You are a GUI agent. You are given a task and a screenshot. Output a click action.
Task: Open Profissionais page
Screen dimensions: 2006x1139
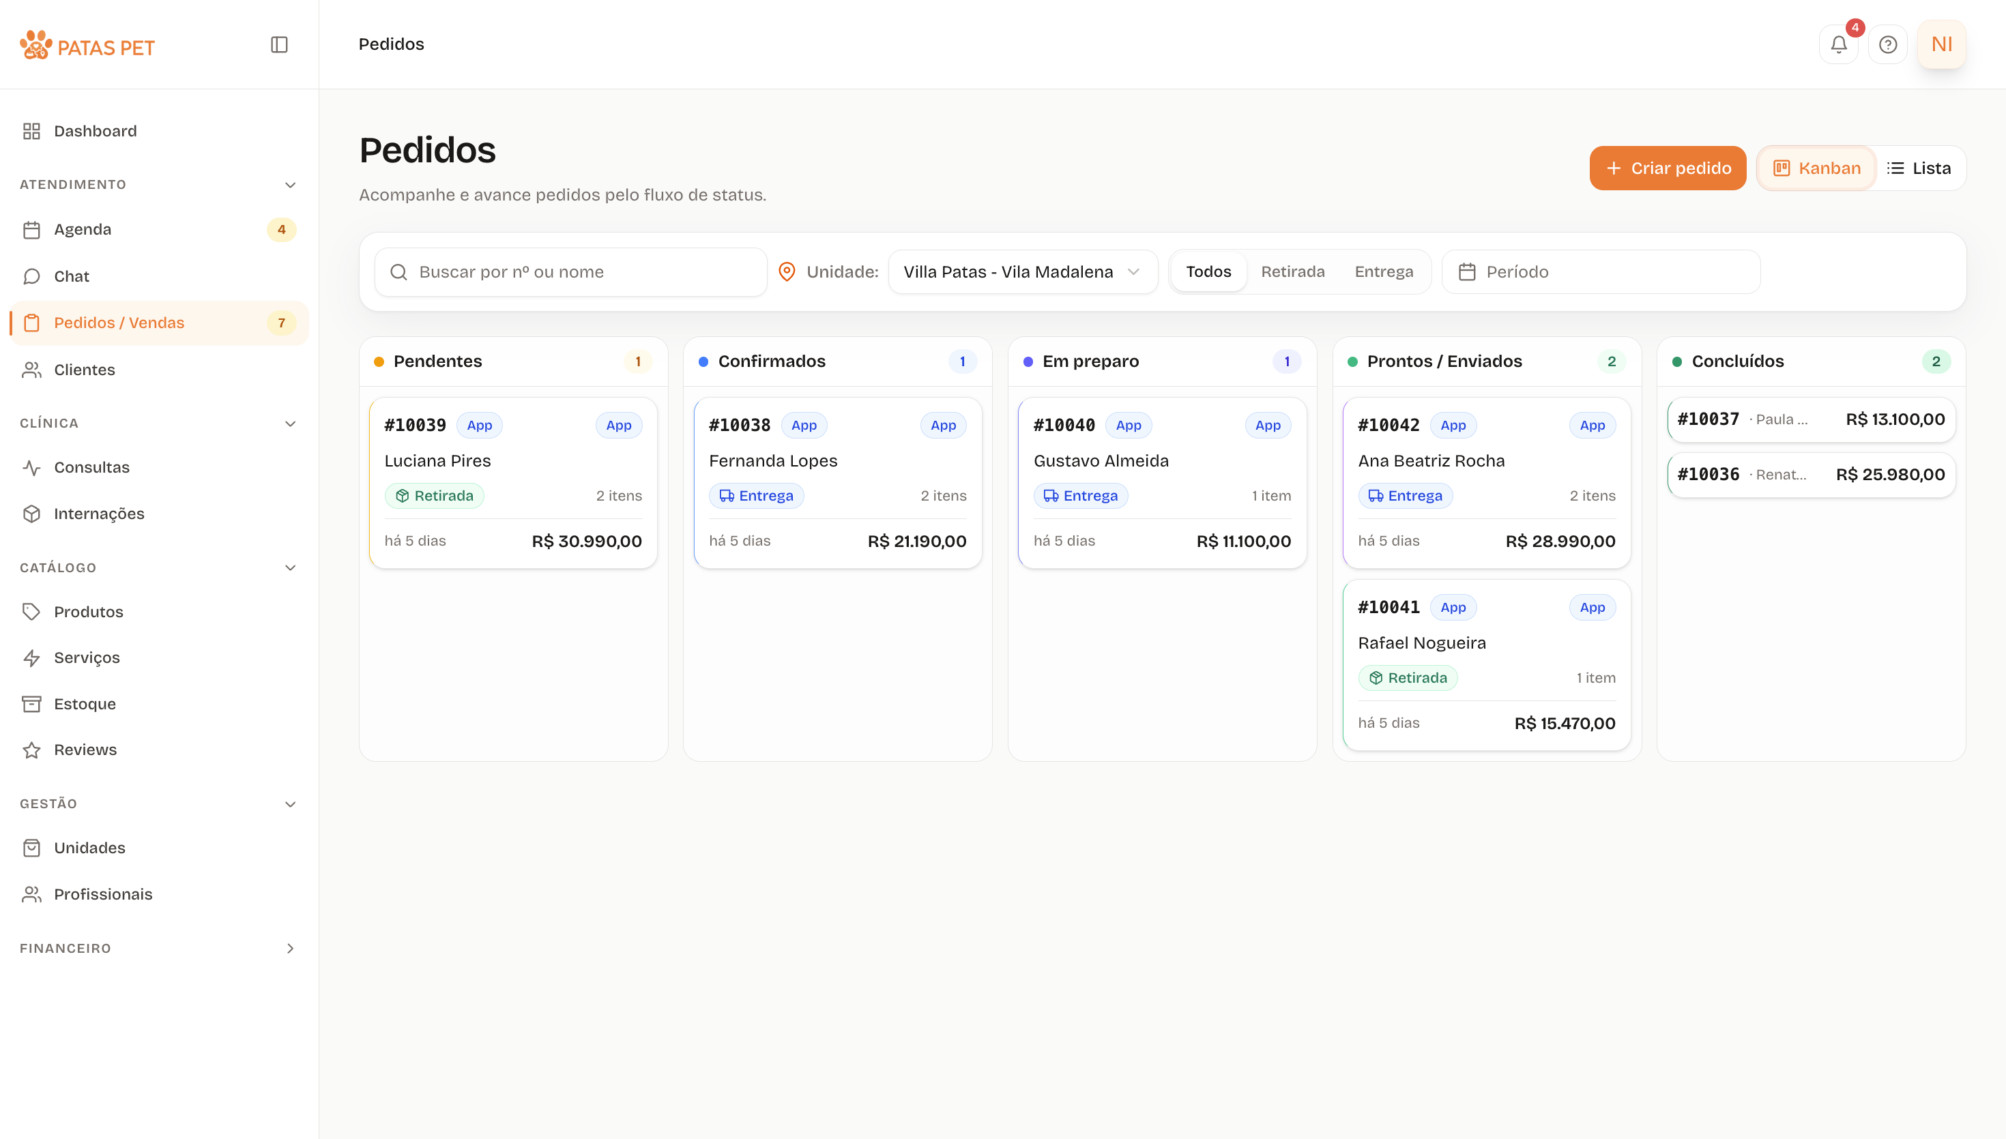pos(159,894)
